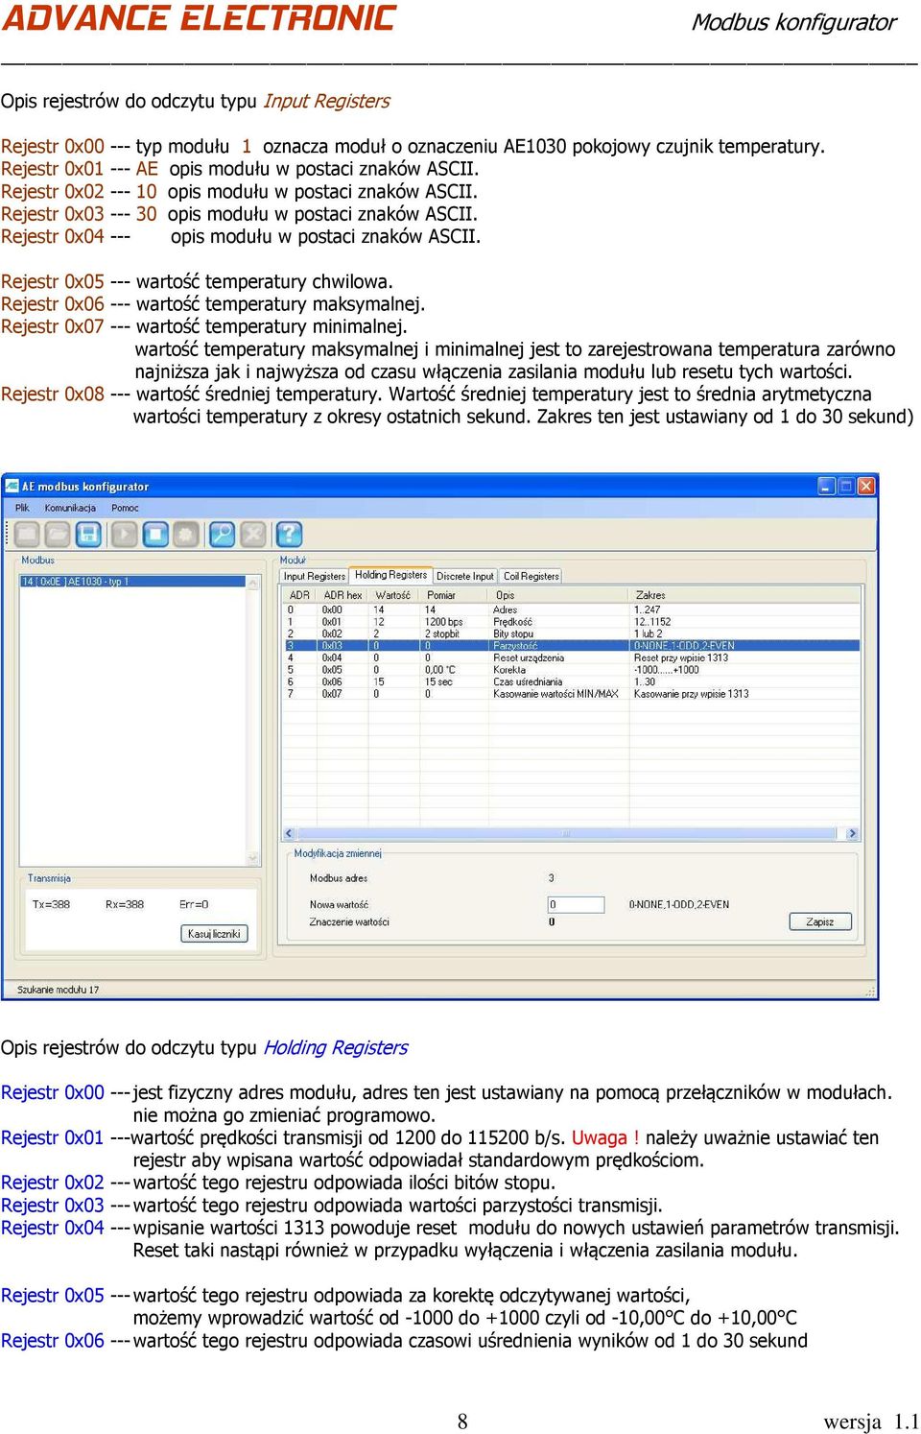Click the register table horizontal scrollbar
This screenshot has height=1434, width=921.
point(572,833)
